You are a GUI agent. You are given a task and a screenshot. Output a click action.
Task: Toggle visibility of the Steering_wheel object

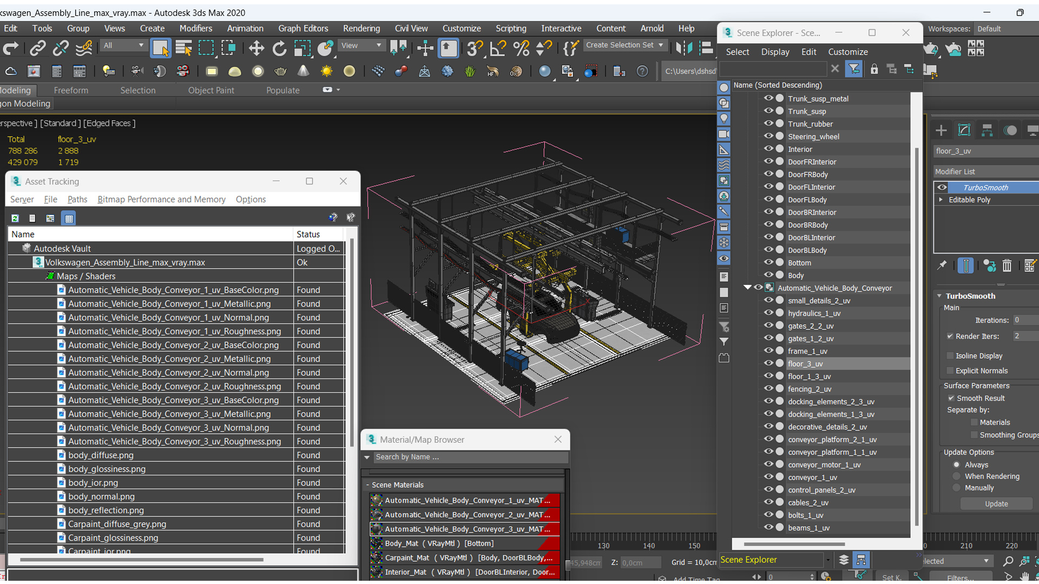coord(768,136)
